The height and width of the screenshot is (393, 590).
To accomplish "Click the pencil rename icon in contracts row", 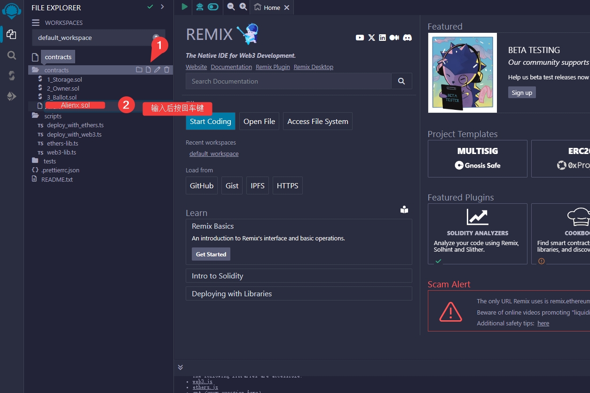I will coord(157,70).
